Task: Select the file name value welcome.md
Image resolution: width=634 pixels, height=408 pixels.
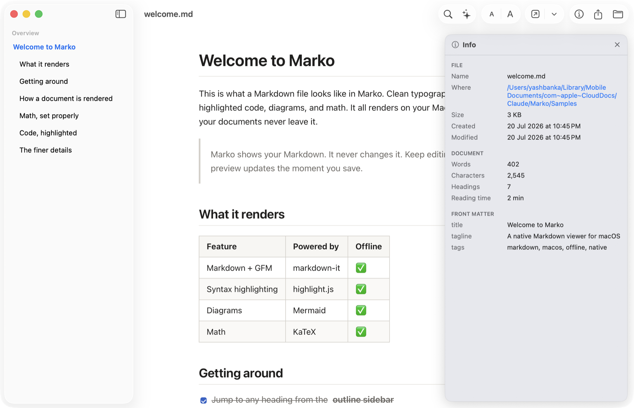Action: coord(526,76)
